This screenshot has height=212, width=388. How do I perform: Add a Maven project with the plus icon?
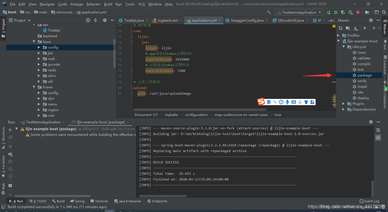(365, 28)
